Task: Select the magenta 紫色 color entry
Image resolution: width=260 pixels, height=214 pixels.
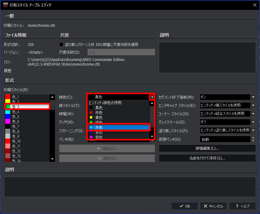Action: [x=119, y=137]
